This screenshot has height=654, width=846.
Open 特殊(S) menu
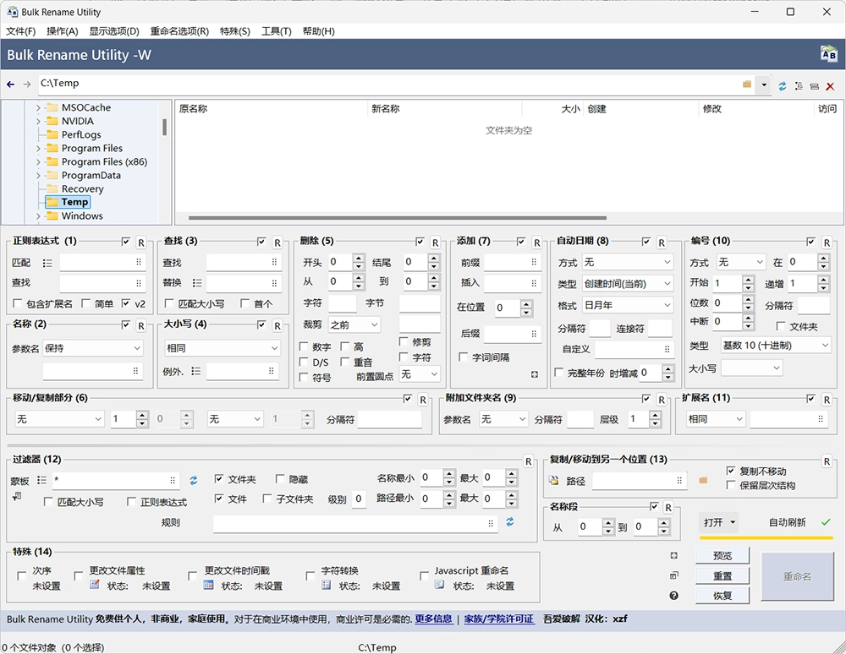[235, 31]
